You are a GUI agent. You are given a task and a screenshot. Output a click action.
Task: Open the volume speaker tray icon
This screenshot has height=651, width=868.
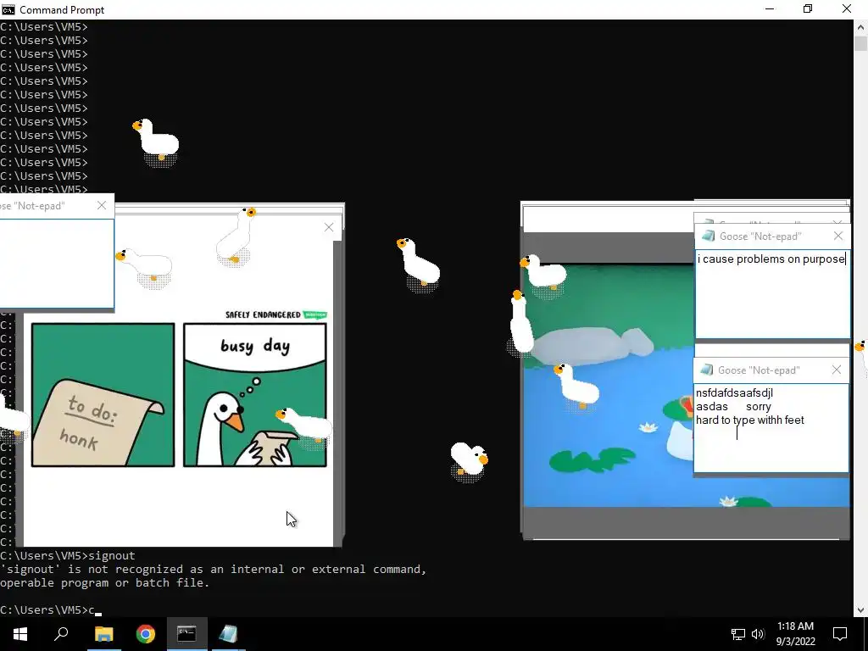[758, 634]
